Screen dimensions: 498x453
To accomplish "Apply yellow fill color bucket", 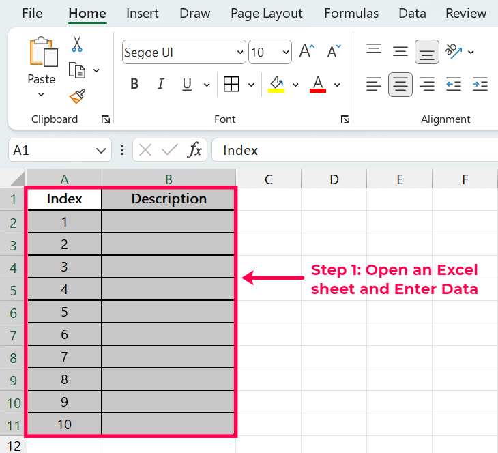I will pos(276,84).
